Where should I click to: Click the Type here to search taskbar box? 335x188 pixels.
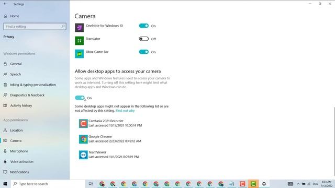[x=48, y=184]
